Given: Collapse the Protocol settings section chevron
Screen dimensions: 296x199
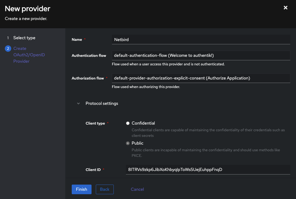Looking at the screenshot, I should pyautogui.click(x=78, y=103).
